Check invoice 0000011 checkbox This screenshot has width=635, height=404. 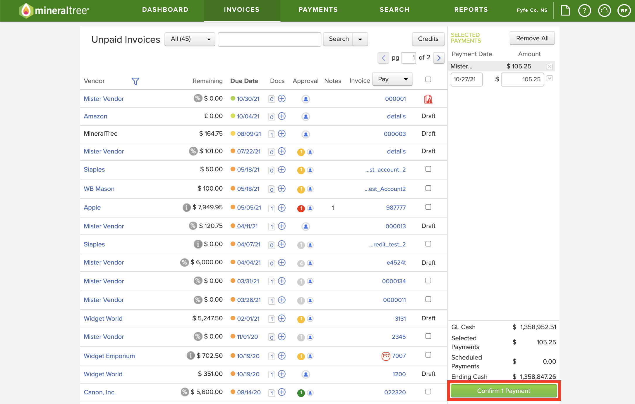pyautogui.click(x=428, y=299)
